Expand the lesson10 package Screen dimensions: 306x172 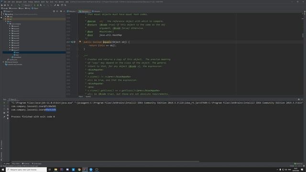10,48
